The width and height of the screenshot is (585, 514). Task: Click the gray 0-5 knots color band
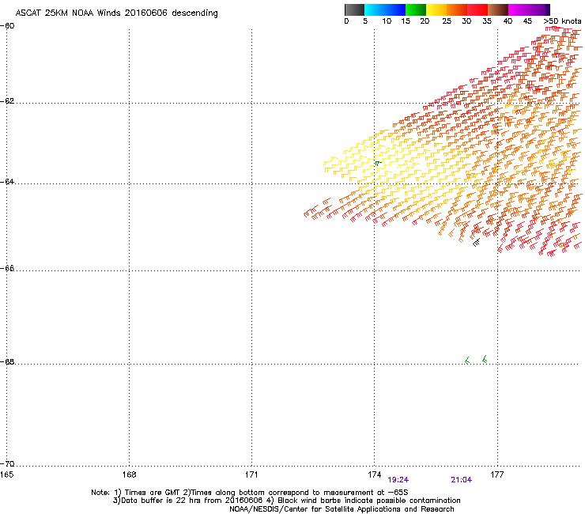[354, 9]
